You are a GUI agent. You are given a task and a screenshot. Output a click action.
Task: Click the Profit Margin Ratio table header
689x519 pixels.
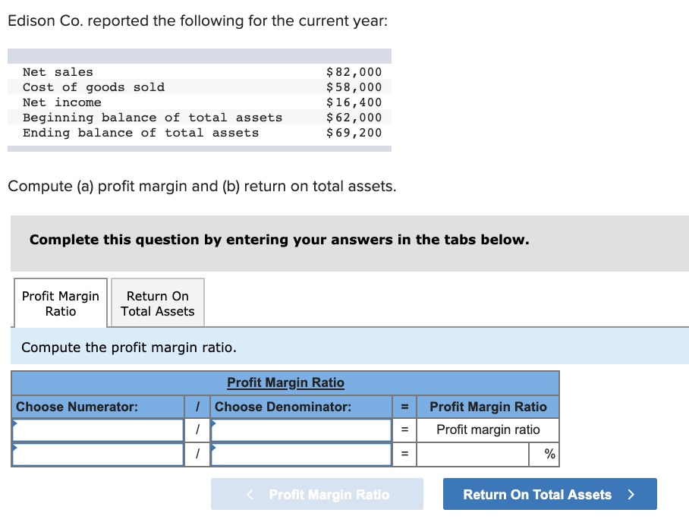coord(285,382)
